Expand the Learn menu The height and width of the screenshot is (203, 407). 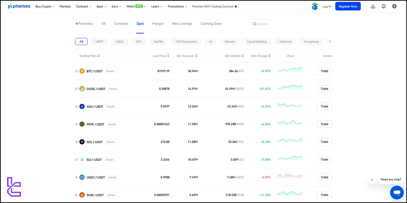157,6
